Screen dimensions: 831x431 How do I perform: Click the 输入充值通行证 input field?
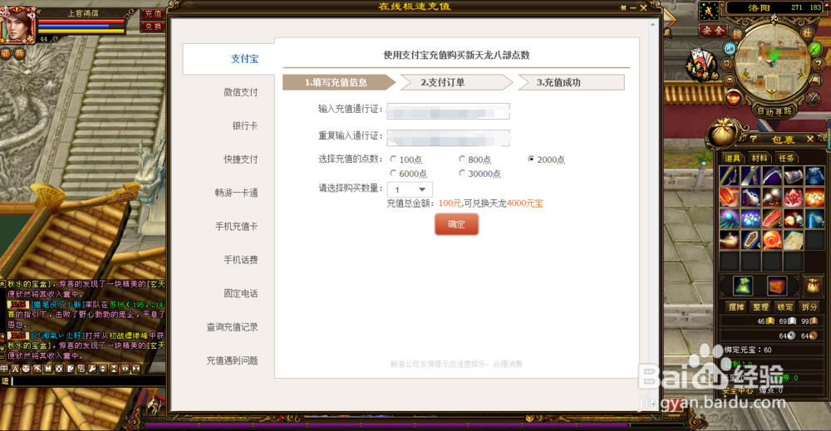tap(449, 111)
